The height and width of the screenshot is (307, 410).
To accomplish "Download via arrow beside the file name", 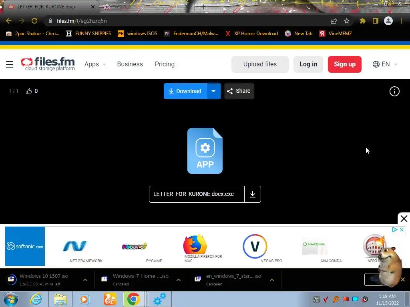I will click(x=253, y=194).
